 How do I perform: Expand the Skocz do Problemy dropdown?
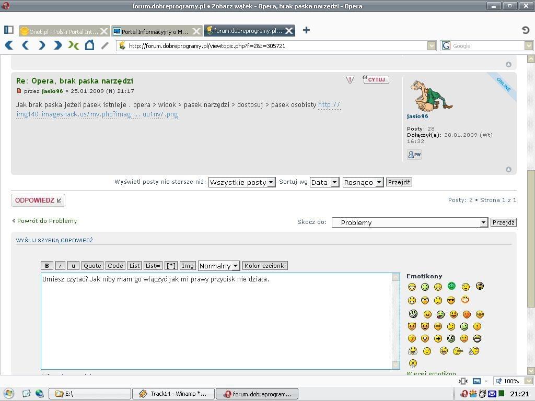410,222
